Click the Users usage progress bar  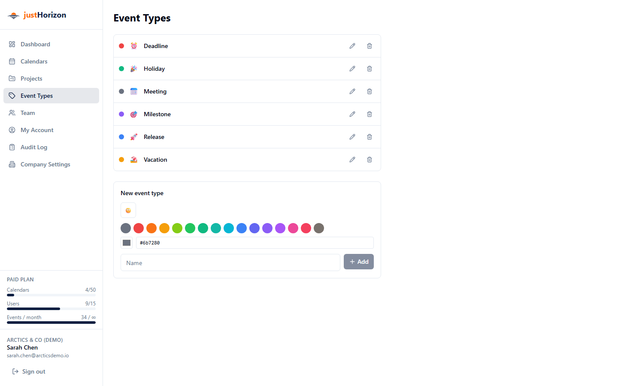tap(51, 309)
